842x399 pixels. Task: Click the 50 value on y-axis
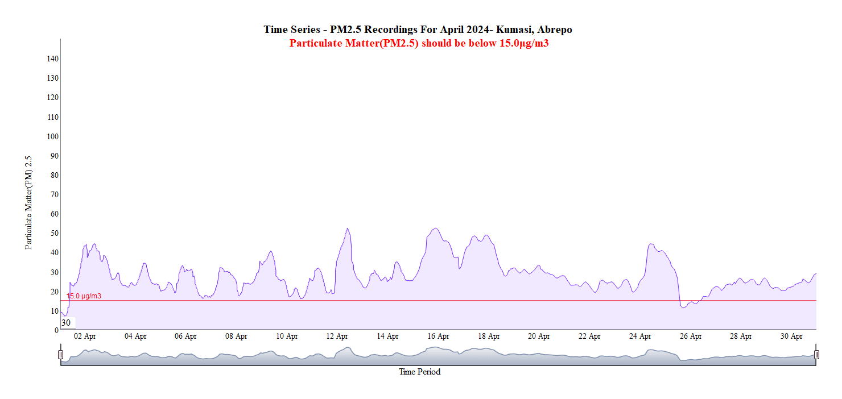pos(55,234)
